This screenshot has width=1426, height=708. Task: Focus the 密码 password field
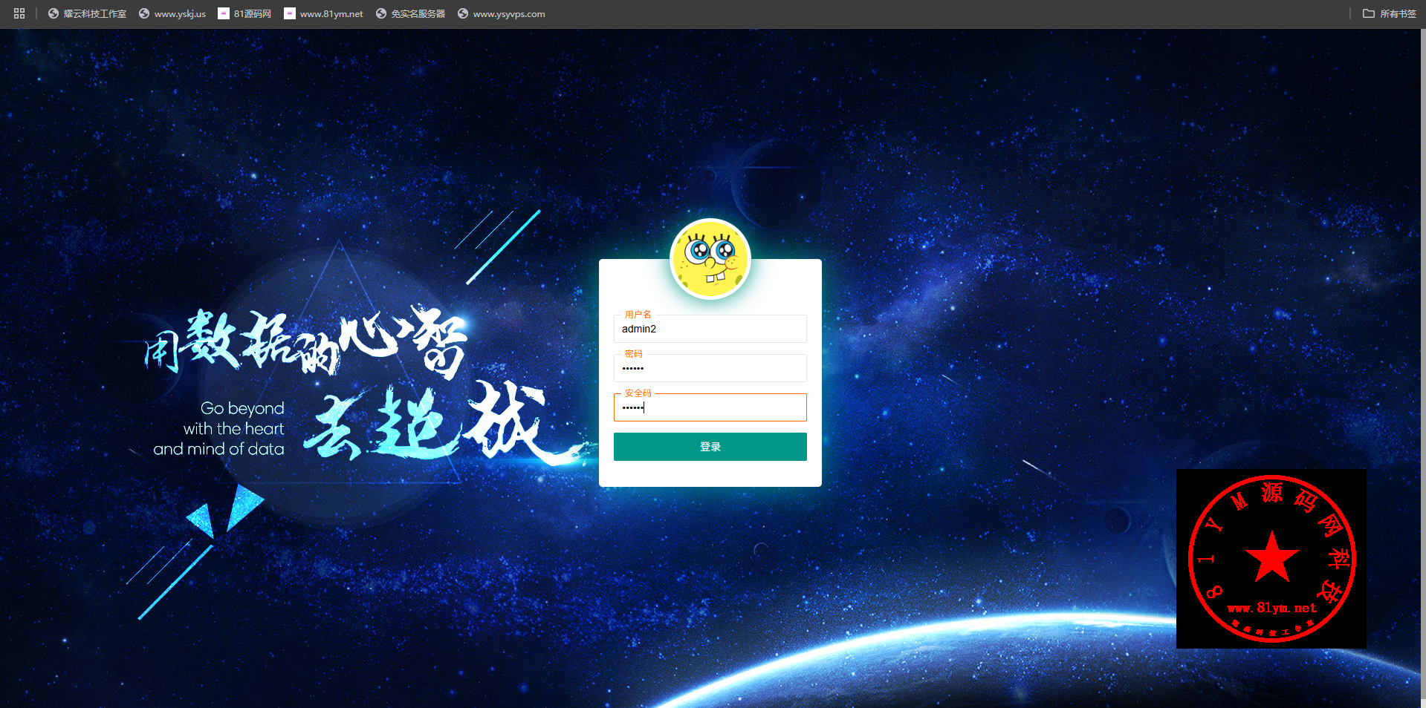(x=710, y=368)
